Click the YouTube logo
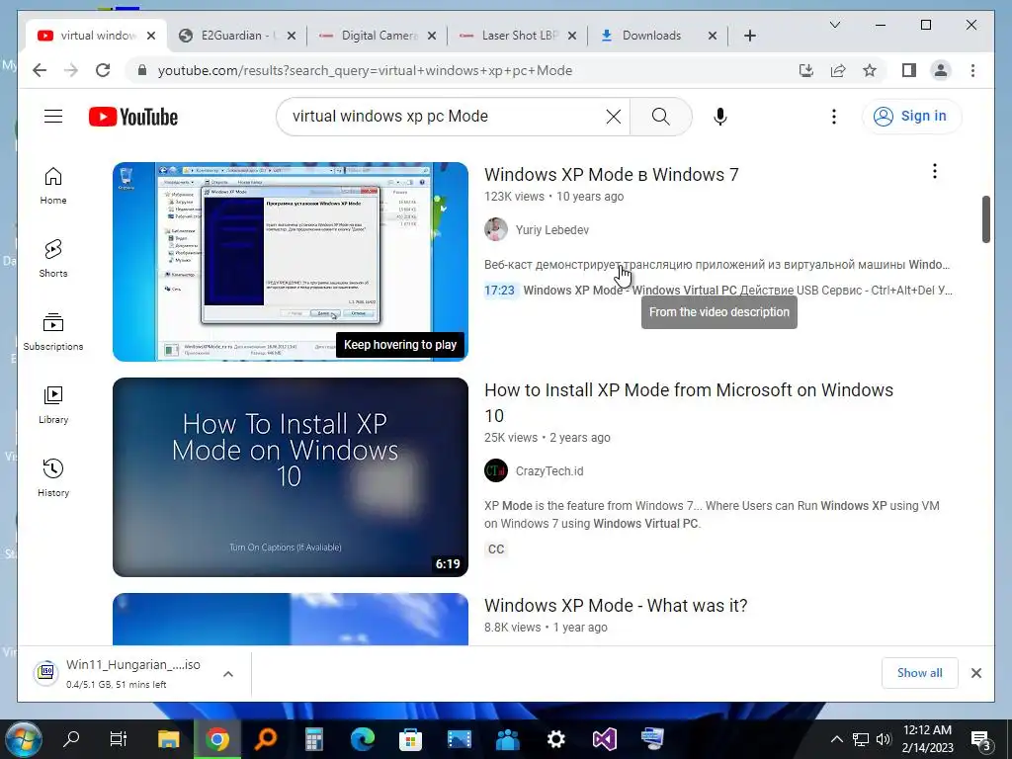The height and width of the screenshot is (759, 1012). click(x=133, y=117)
